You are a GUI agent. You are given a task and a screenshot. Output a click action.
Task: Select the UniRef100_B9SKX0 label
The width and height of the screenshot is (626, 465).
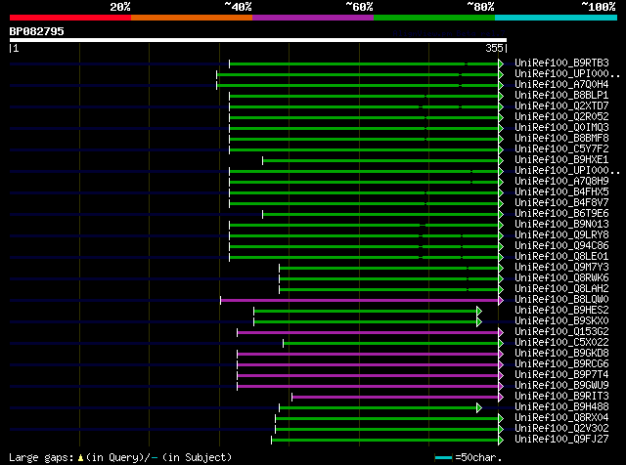(x=561, y=321)
